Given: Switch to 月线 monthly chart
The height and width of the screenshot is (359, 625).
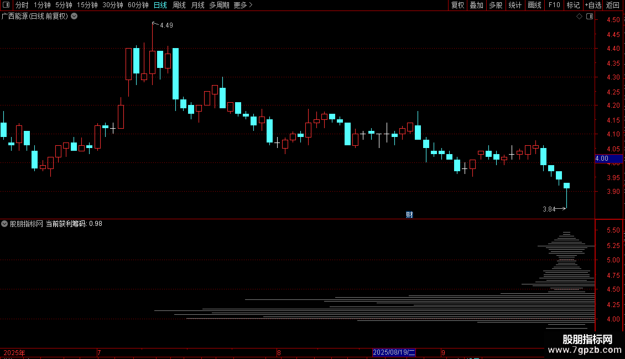Looking at the screenshot, I should click(x=197, y=5).
